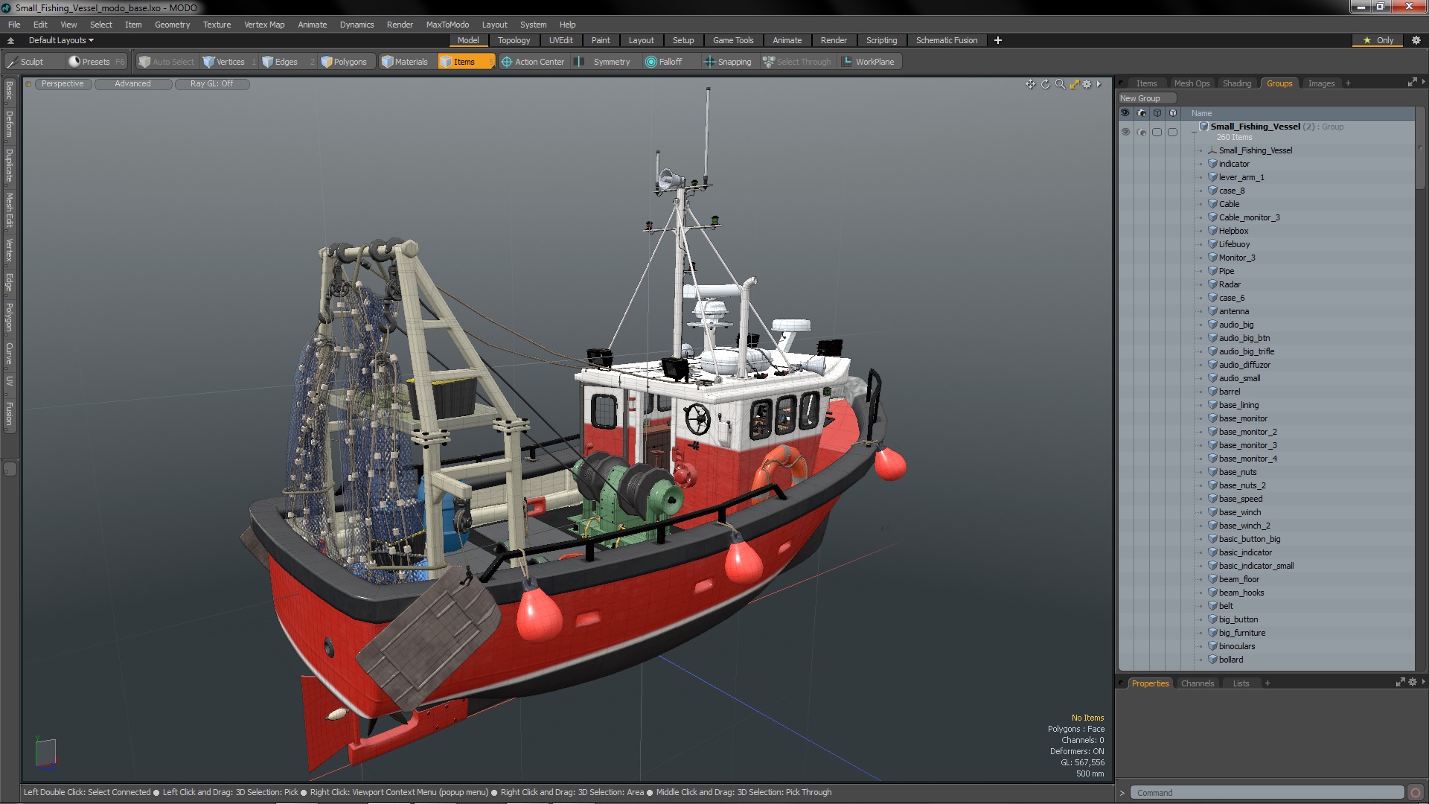Open the MaxToModo menu

click(x=447, y=25)
